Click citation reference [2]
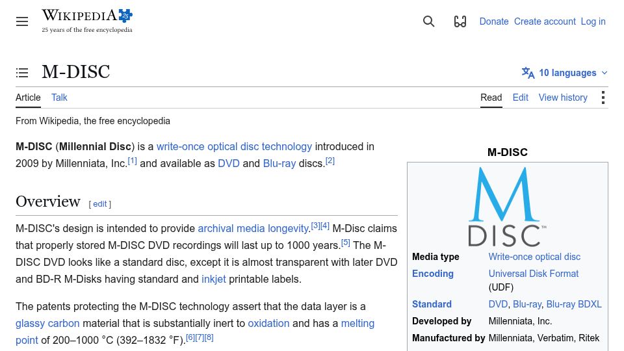Viewport: 624px width, 351px height. point(330,161)
